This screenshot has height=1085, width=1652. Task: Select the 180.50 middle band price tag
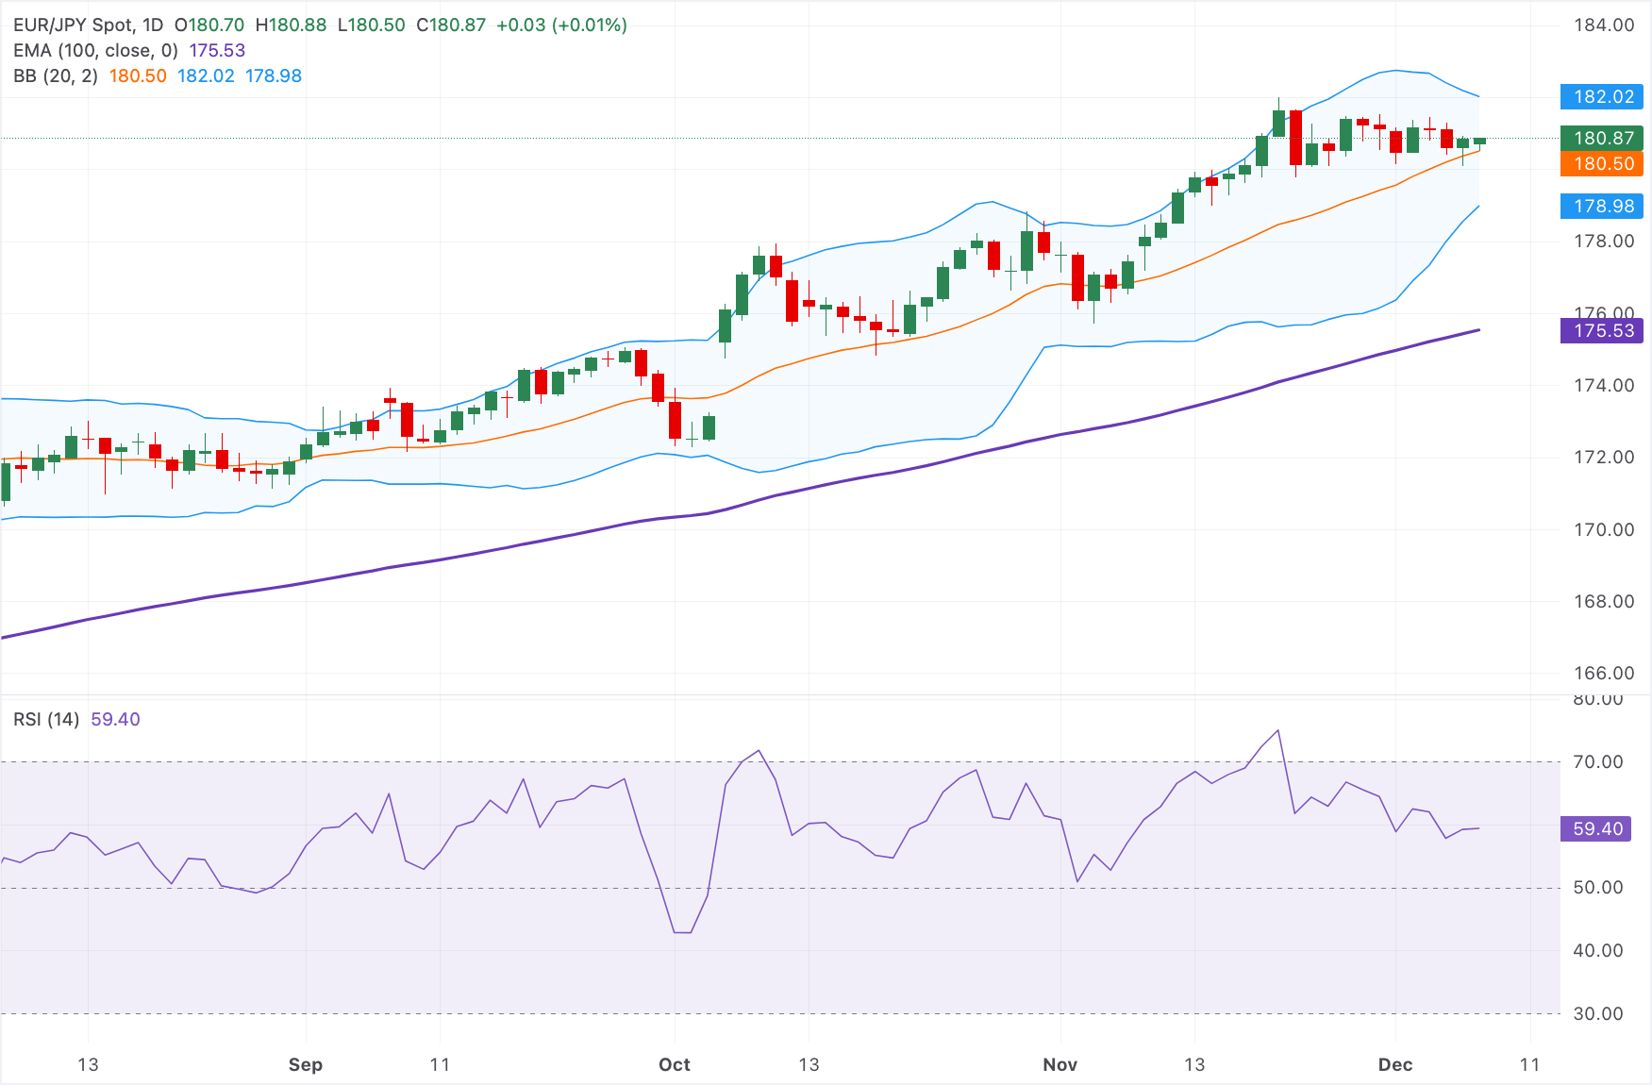tap(1601, 164)
